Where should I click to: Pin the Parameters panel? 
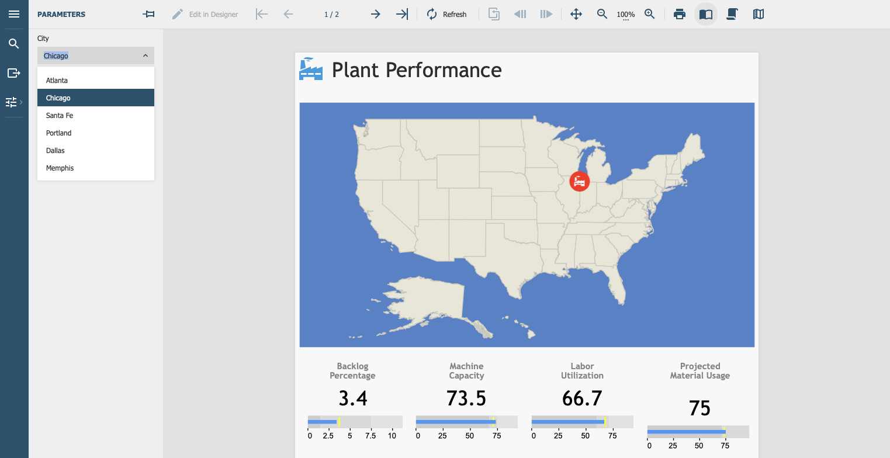(148, 13)
